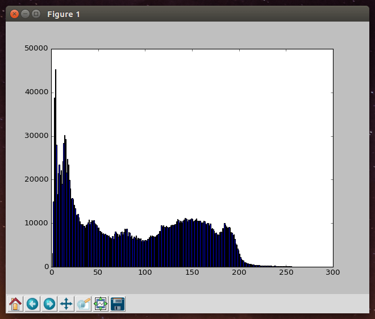Go forward to the next view
Viewport: 375px width, 319px height.
point(49,304)
